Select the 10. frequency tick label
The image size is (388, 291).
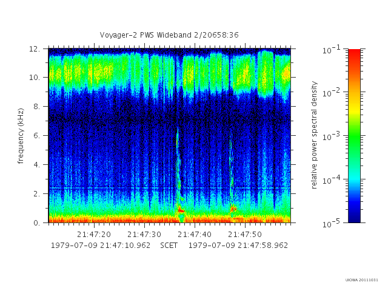pyautogui.click(x=35, y=78)
